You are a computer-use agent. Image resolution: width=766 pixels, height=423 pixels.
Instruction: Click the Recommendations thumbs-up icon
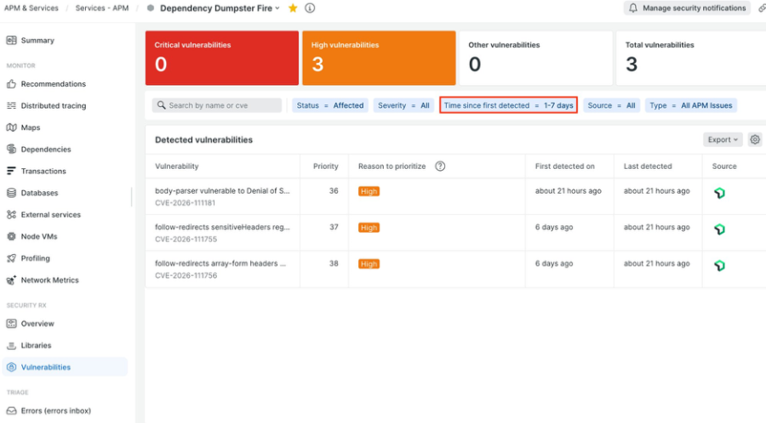click(x=11, y=84)
